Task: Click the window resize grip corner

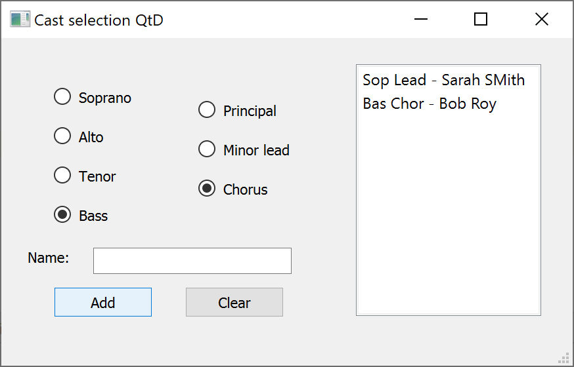Action: (563, 358)
